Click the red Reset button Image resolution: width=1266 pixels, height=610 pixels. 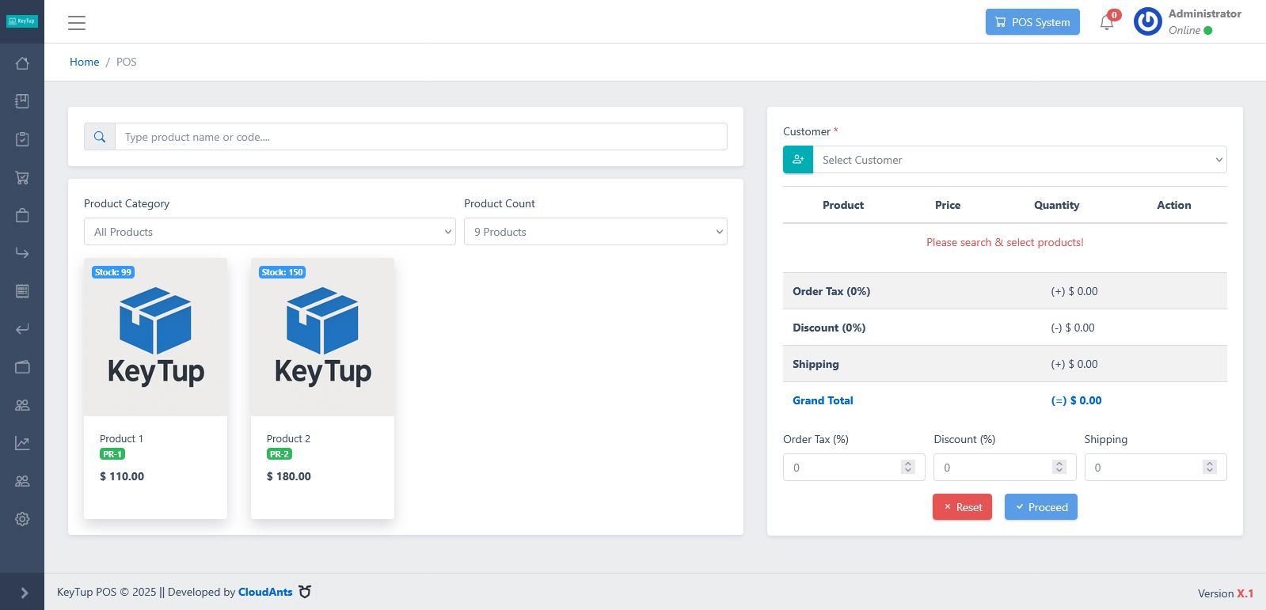pos(962,507)
